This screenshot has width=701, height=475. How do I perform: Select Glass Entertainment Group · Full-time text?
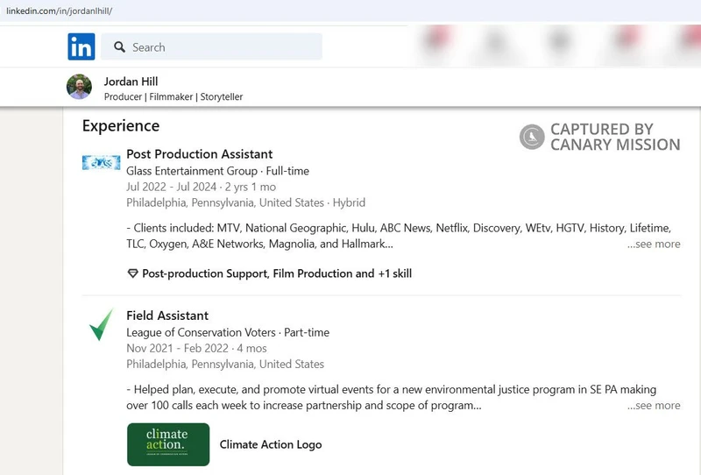point(217,171)
